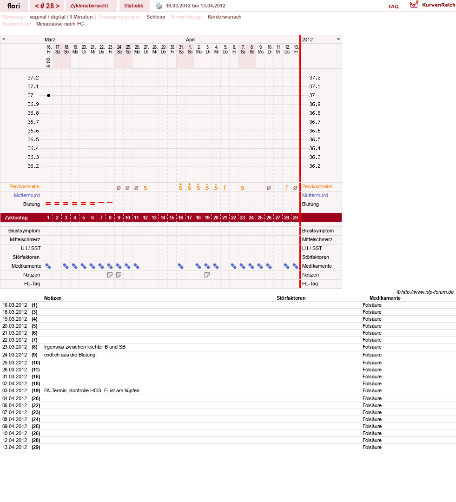Click the 'Medikamente' table column header

pos(385,298)
